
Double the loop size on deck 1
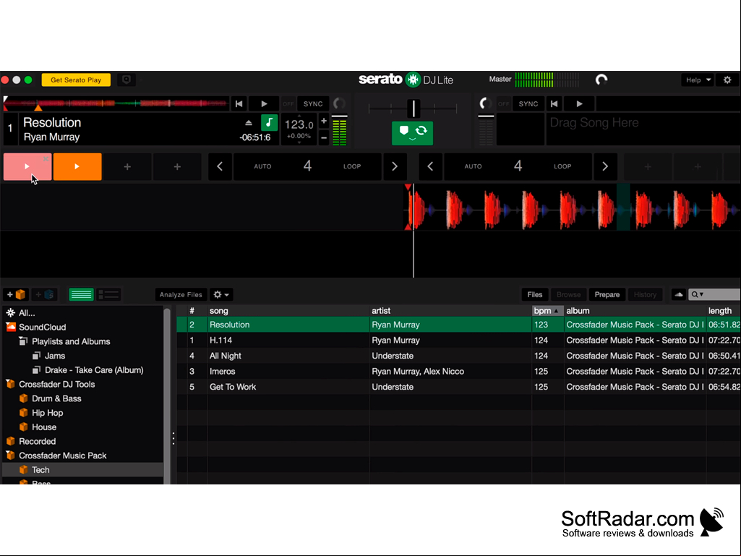pyautogui.click(x=395, y=166)
